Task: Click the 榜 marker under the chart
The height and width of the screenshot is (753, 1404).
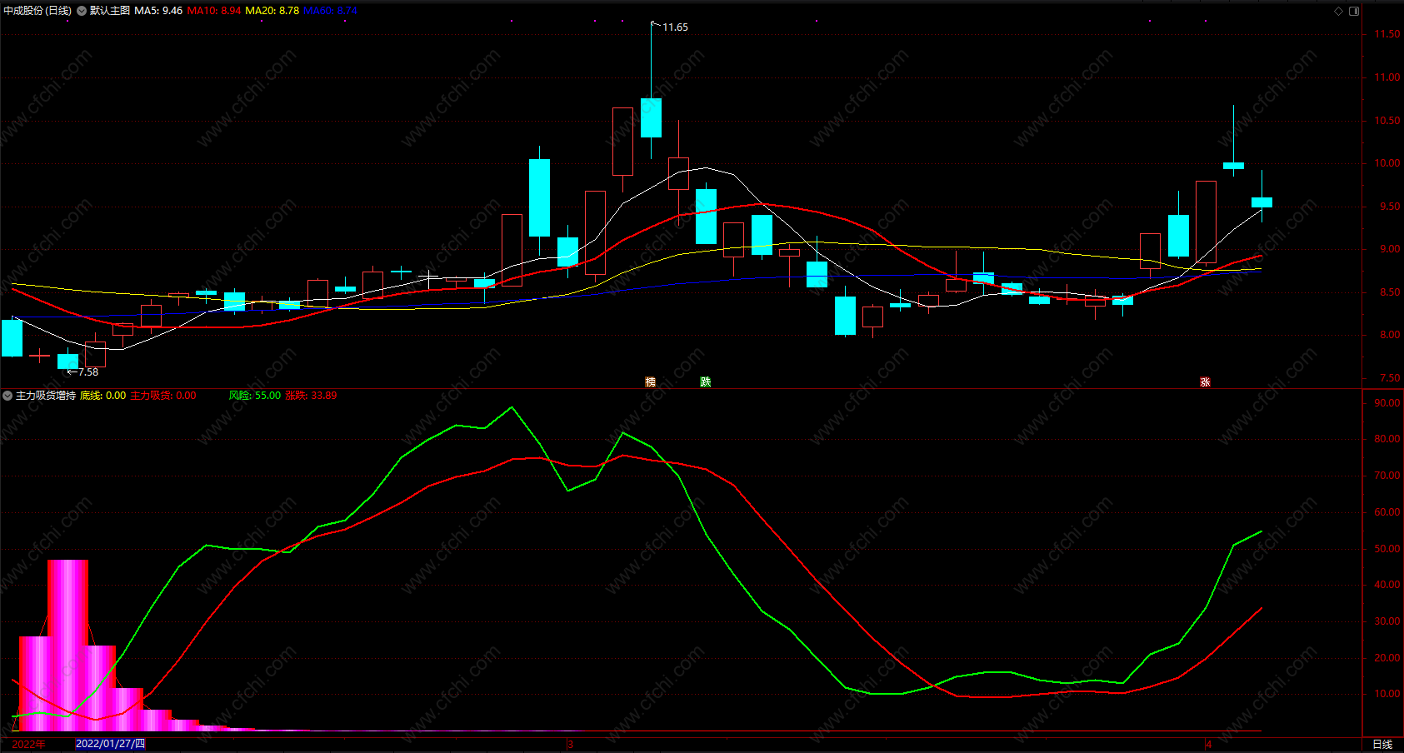Action: [x=651, y=382]
